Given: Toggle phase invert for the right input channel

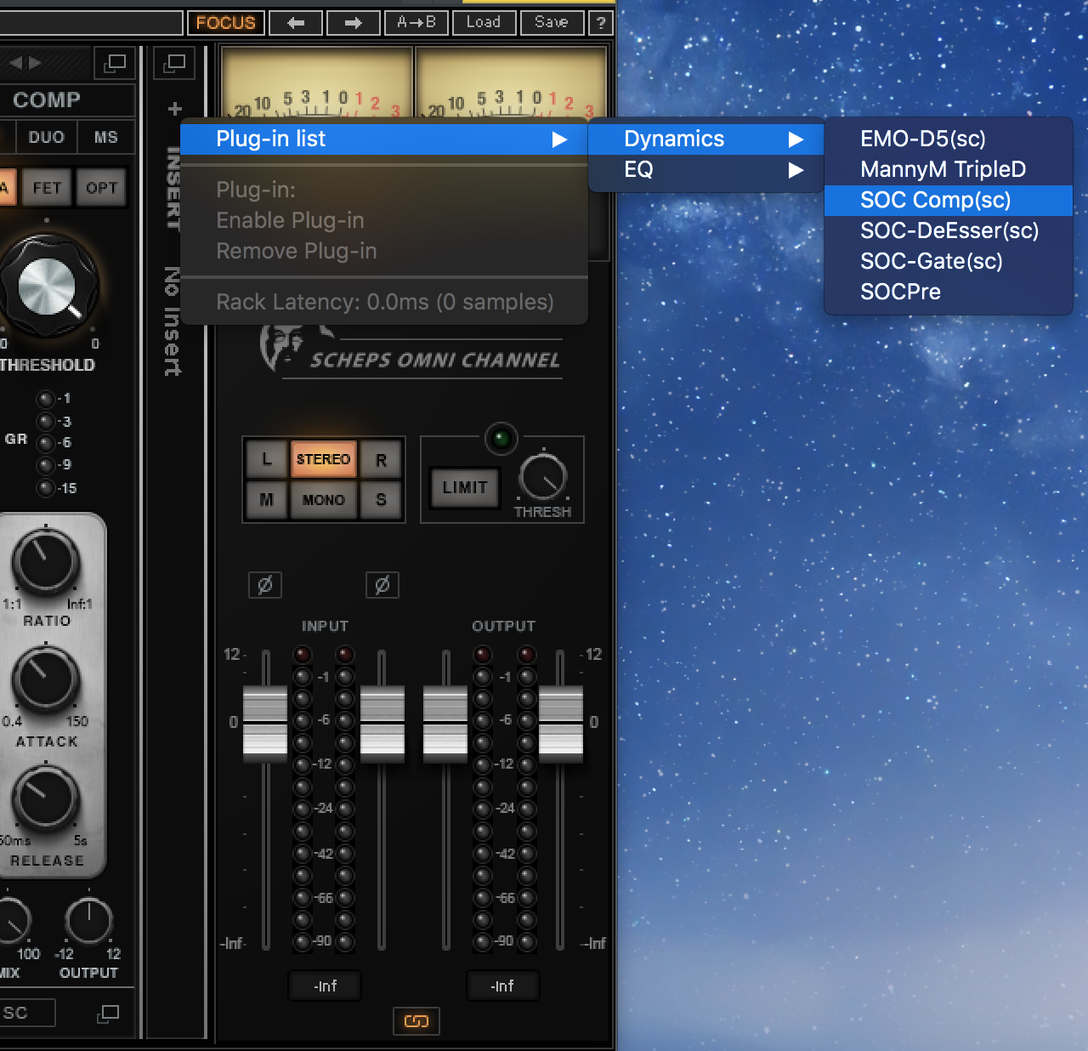Looking at the screenshot, I should (x=382, y=585).
